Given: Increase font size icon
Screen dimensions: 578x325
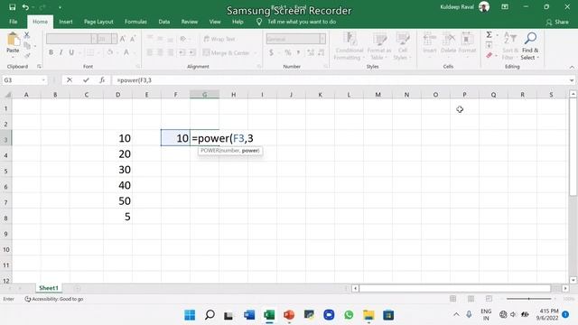Looking at the screenshot, I should 123,39.
